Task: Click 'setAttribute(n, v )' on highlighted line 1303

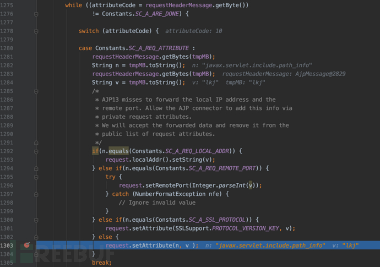Action: tap(164, 246)
